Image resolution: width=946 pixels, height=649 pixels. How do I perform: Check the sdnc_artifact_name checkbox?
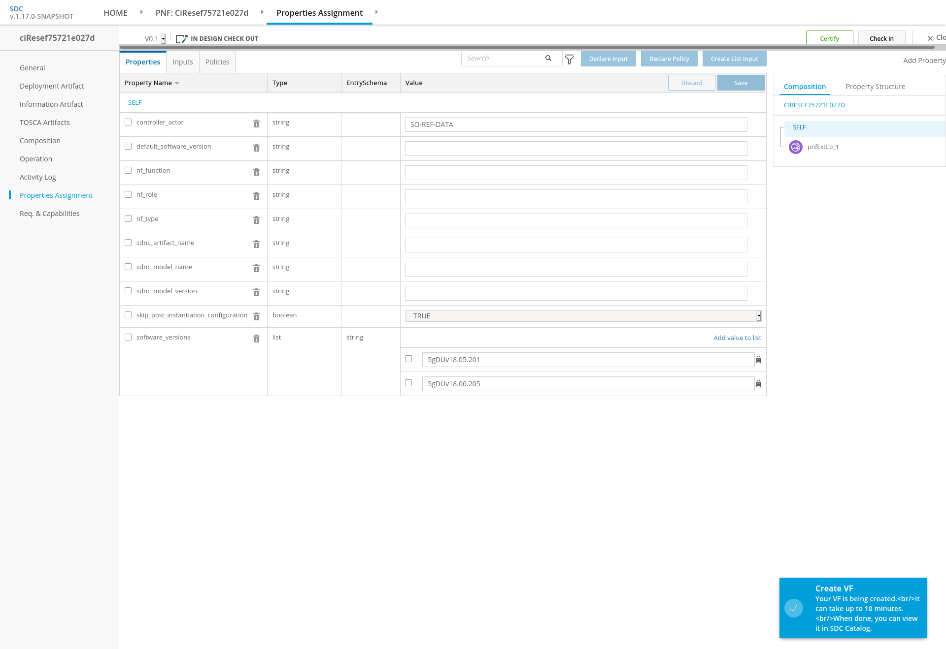click(128, 243)
